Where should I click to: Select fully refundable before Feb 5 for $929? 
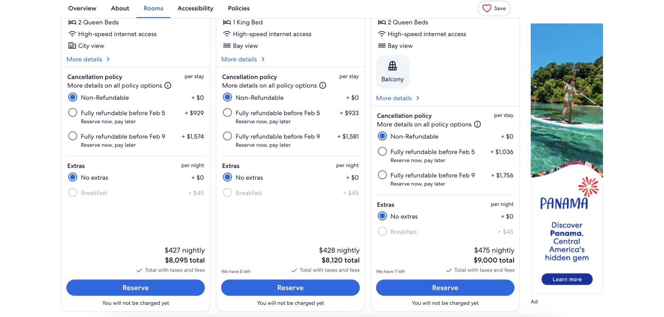coord(73,112)
